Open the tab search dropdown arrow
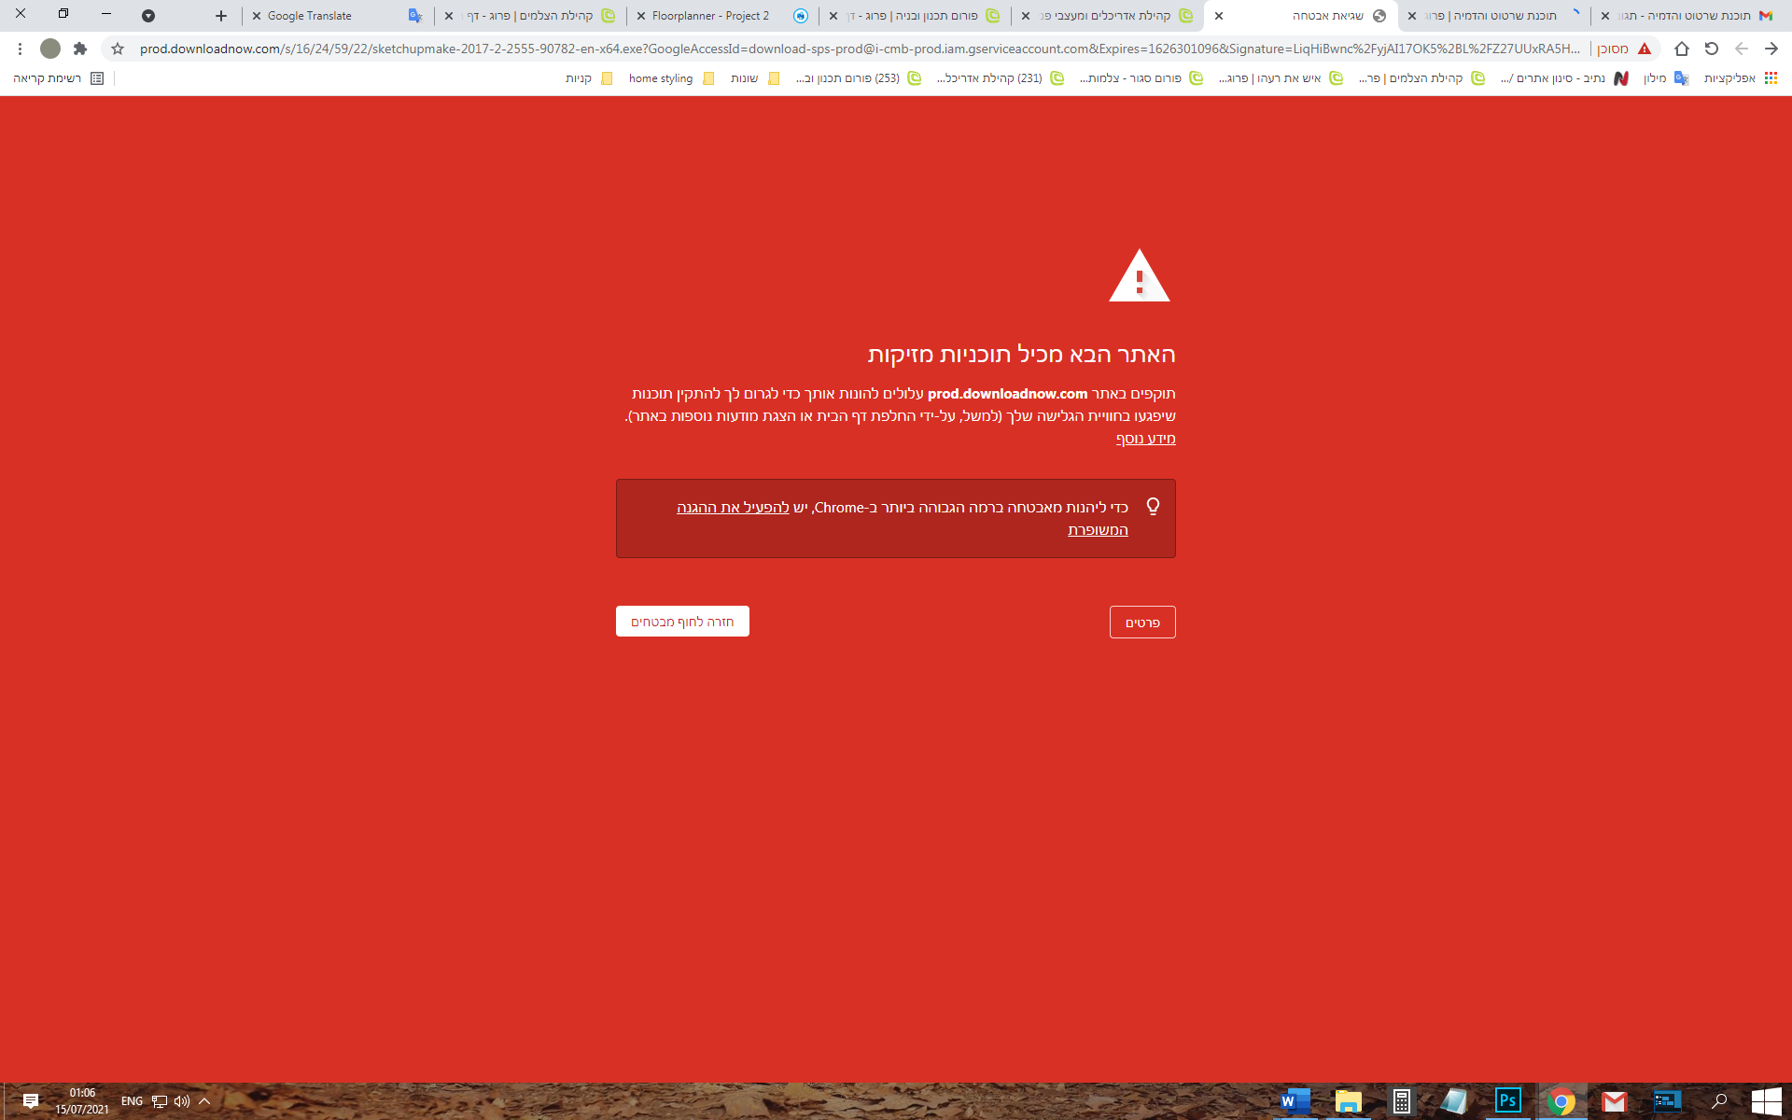Screen dimensions: 1792x1120 pos(148,16)
